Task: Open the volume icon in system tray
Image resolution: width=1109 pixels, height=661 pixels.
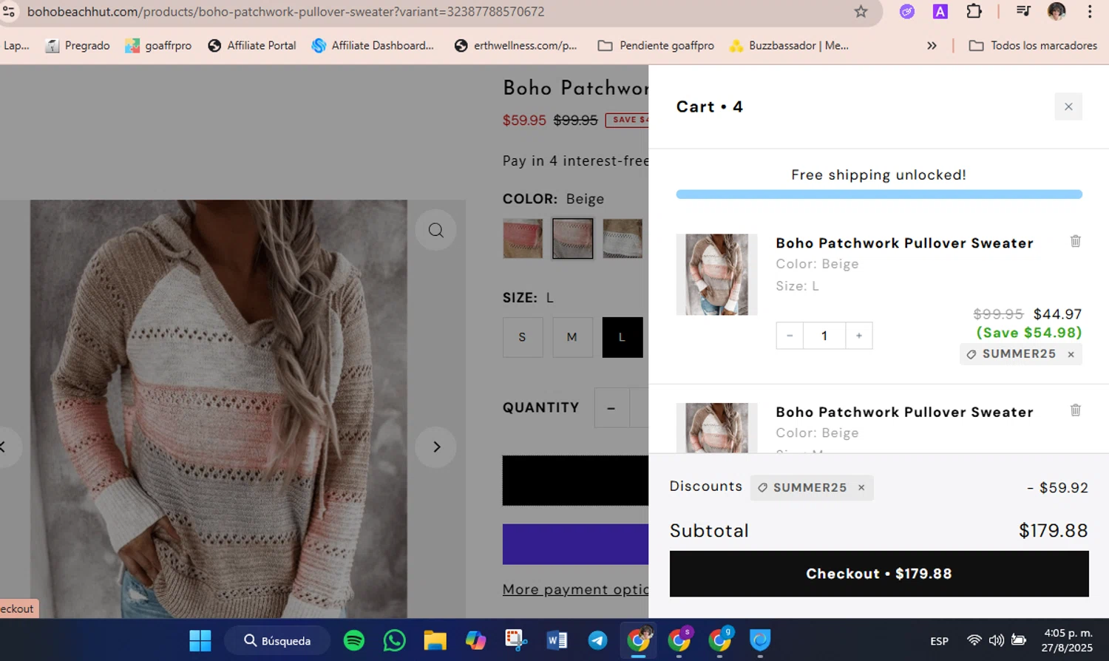Action: pos(996,640)
